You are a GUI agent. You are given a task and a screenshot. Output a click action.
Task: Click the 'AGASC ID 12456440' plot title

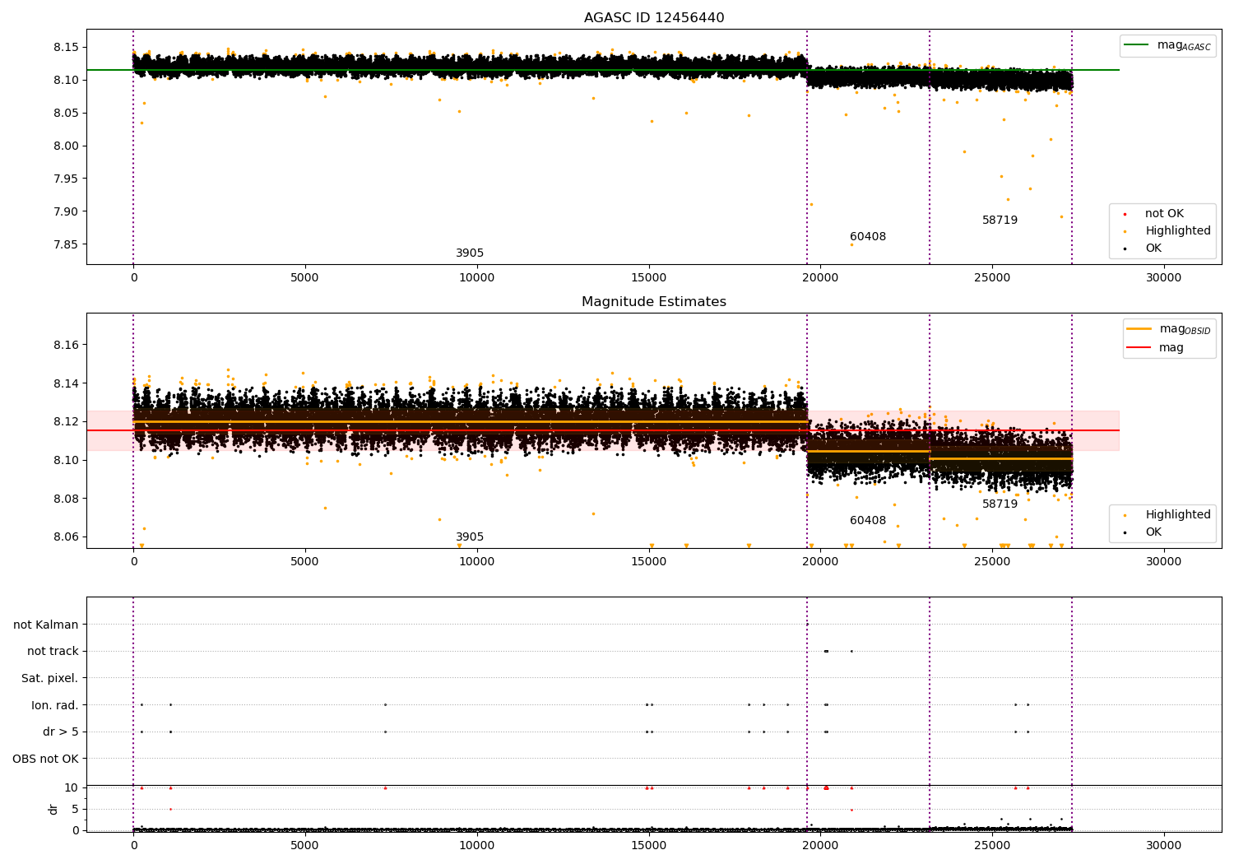[654, 18]
